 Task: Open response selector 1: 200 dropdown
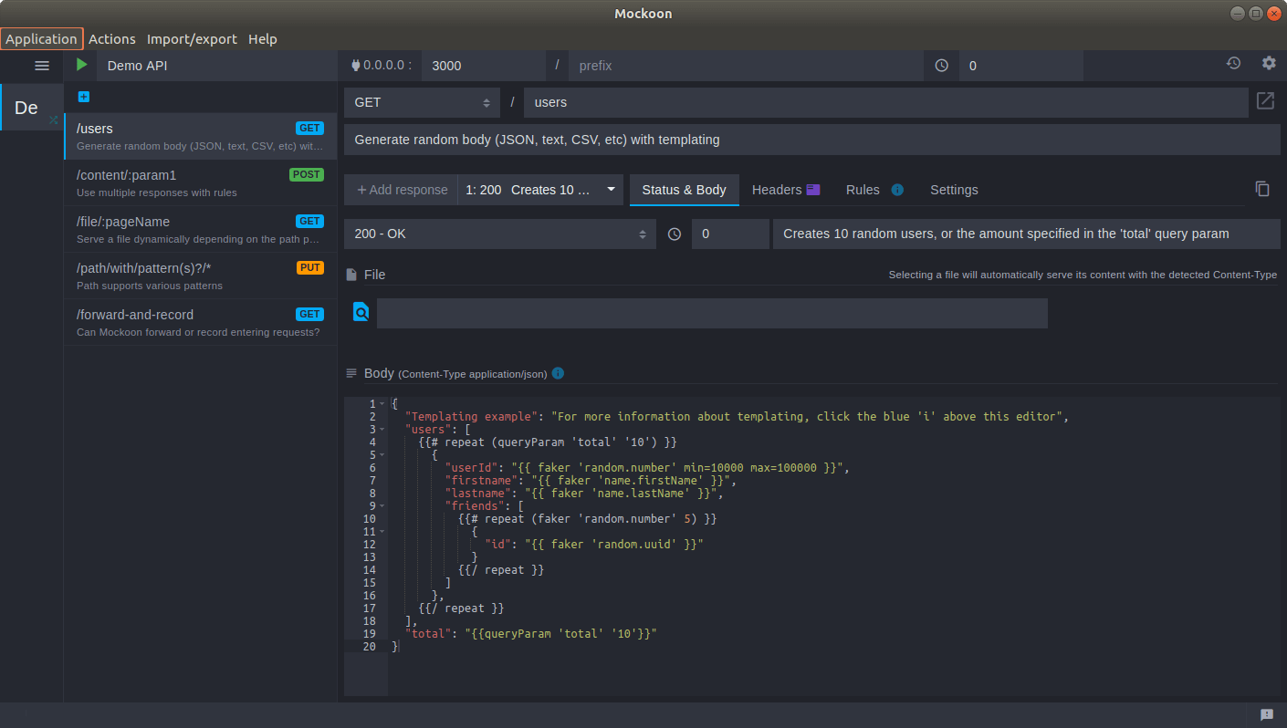(540, 190)
